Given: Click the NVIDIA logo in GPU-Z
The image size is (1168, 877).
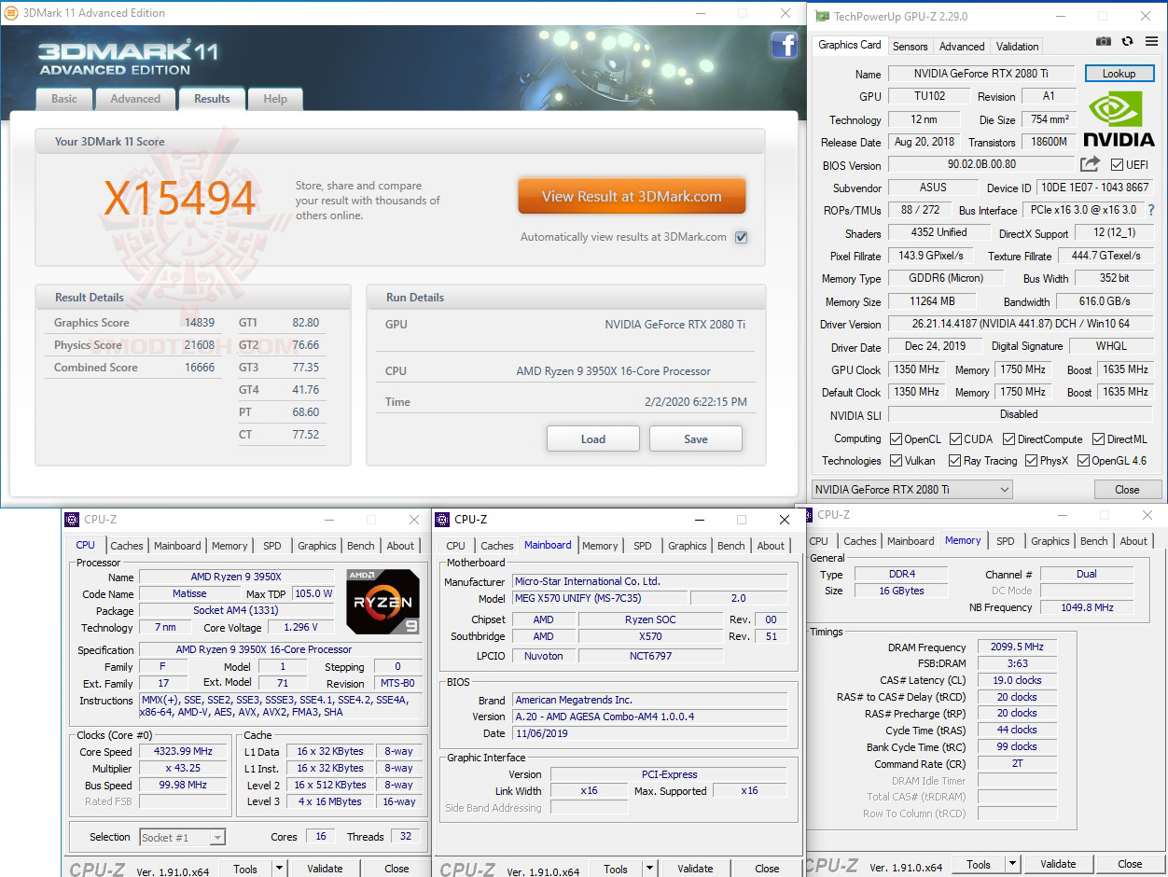Looking at the screenshot, I should click(x=1118, y=118).
